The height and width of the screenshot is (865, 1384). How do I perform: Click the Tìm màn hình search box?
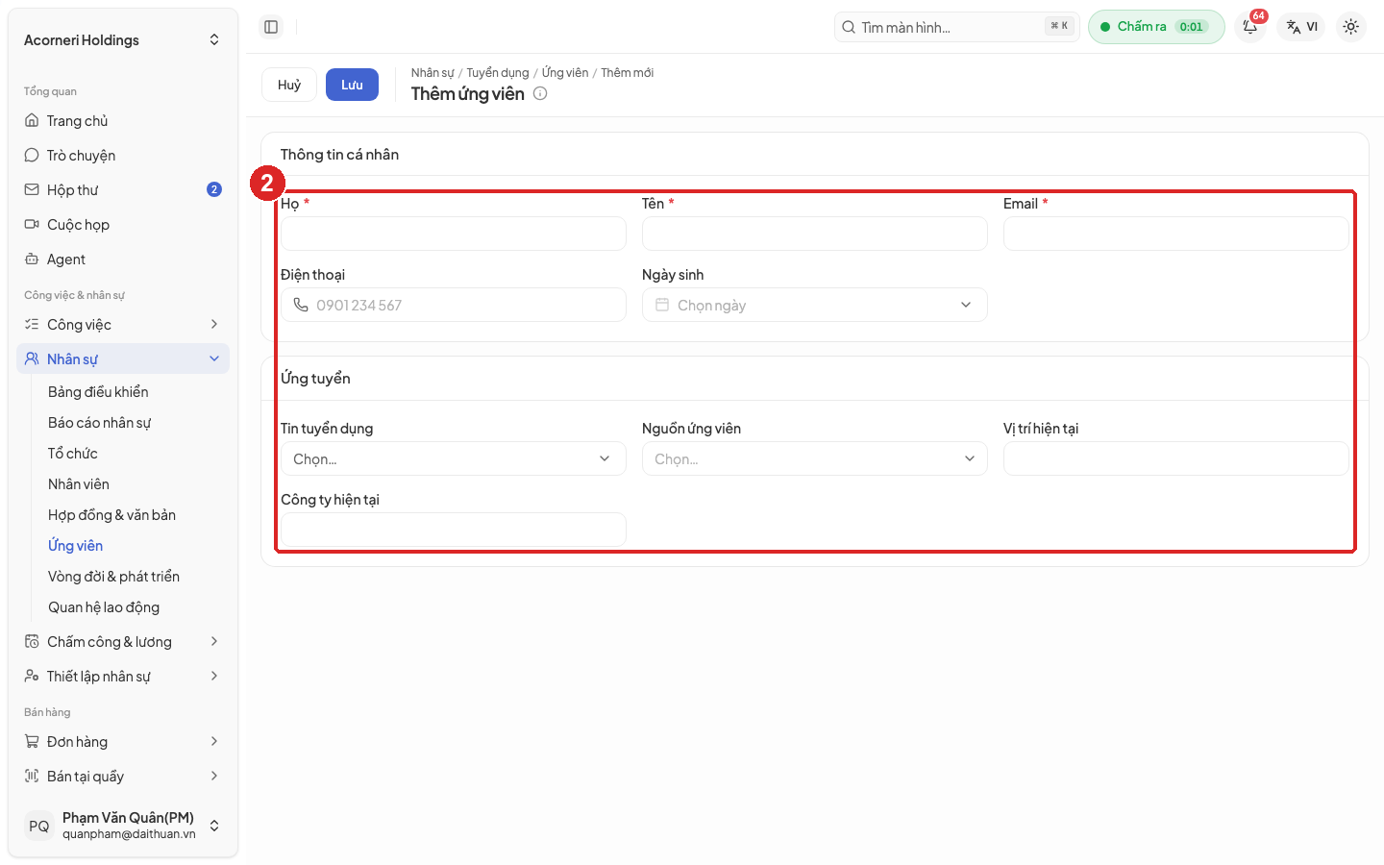[x=957, y=27]
